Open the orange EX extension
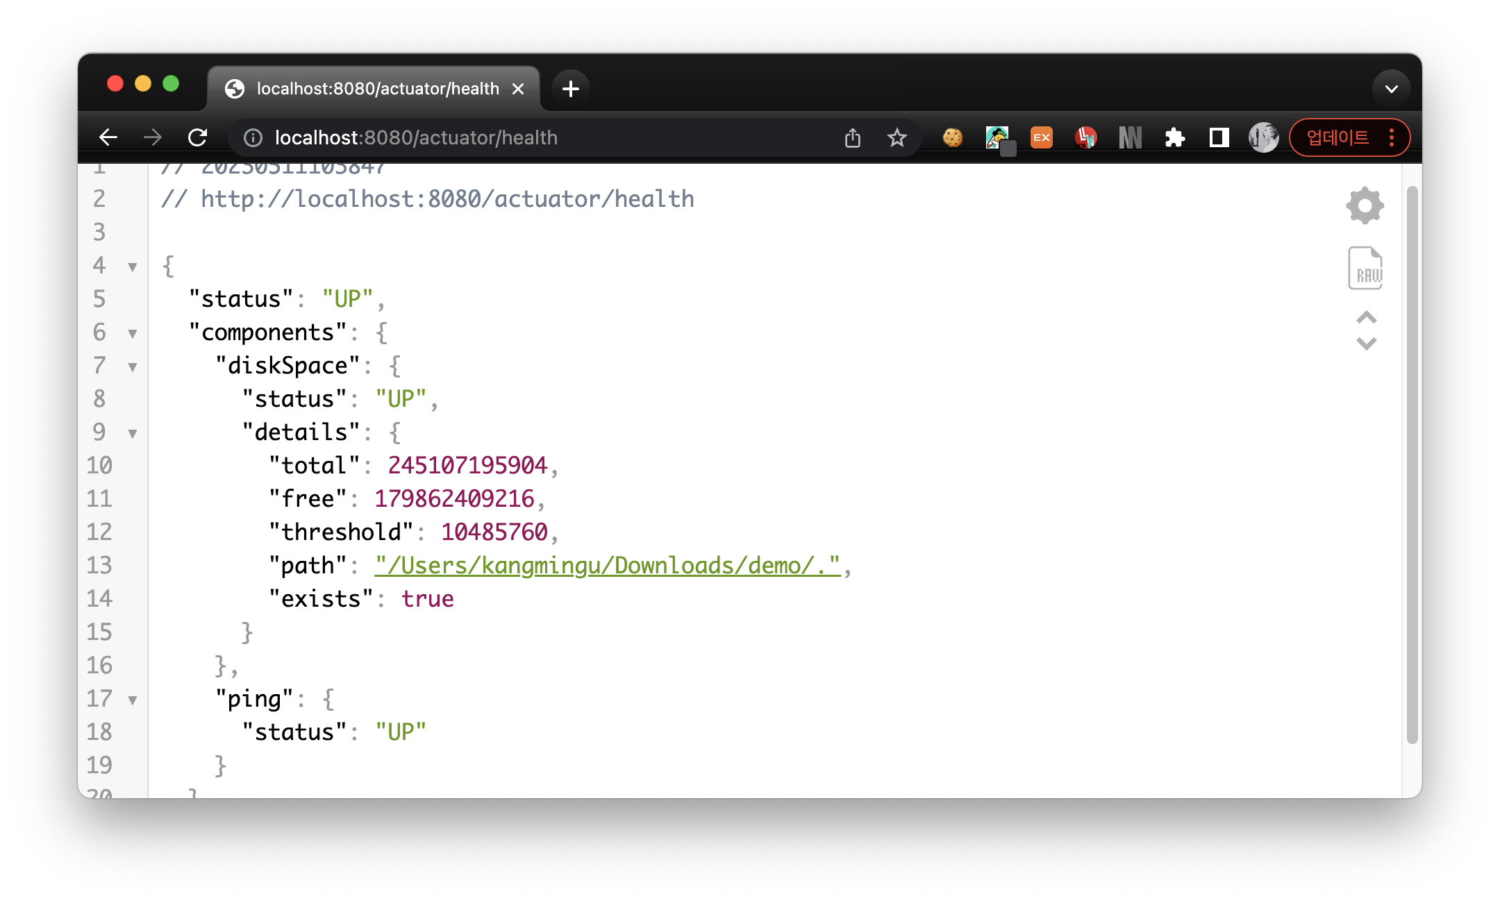 1041,138
